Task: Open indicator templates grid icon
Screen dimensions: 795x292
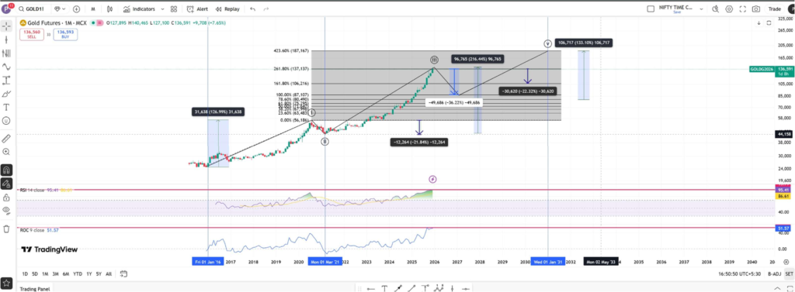Action: tap(174, 9)
